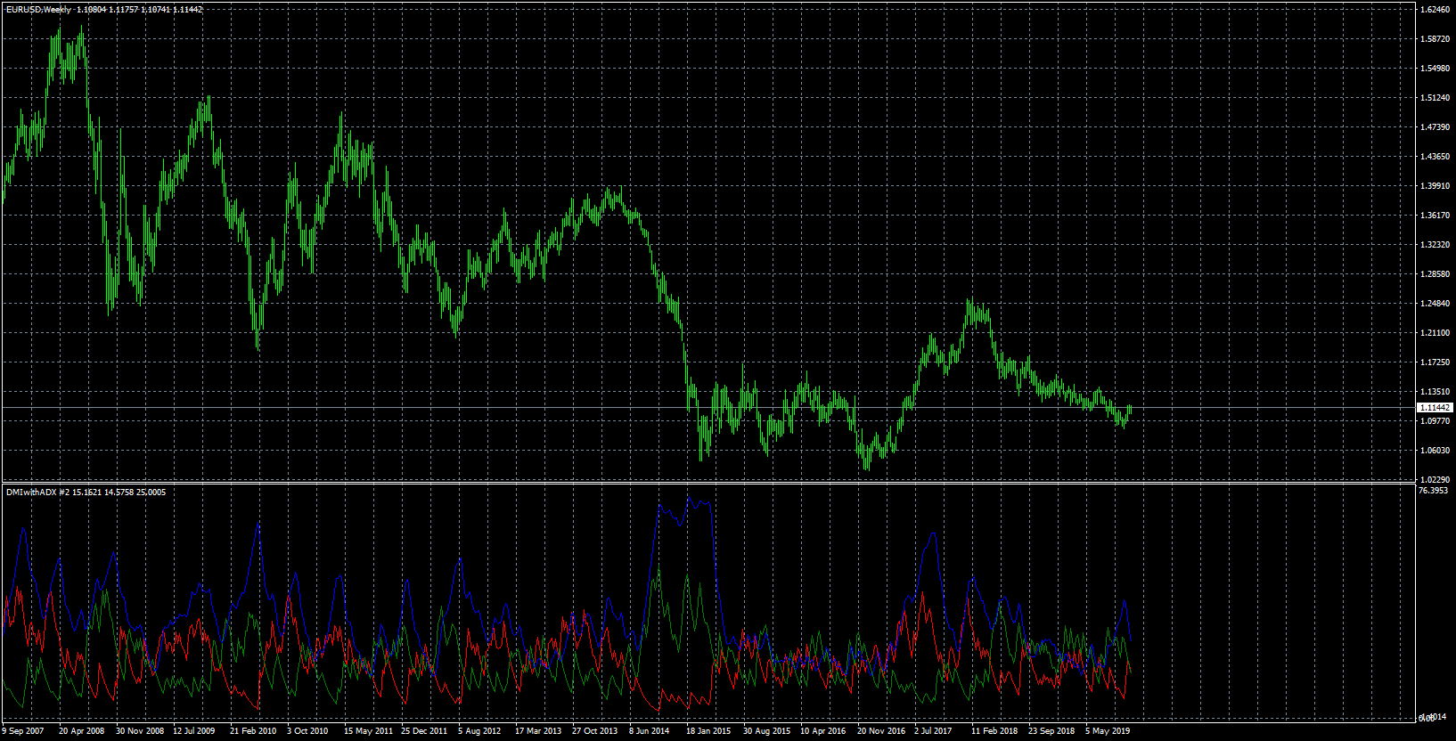Click the 1.13510 price axis label
Viewport: 1456px width, 741px height.
pyautogui.click(x=1435, y=392)
